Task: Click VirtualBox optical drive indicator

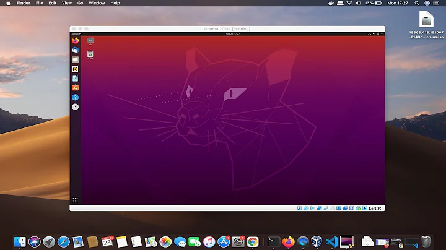Action: click(x=306, y=209)
